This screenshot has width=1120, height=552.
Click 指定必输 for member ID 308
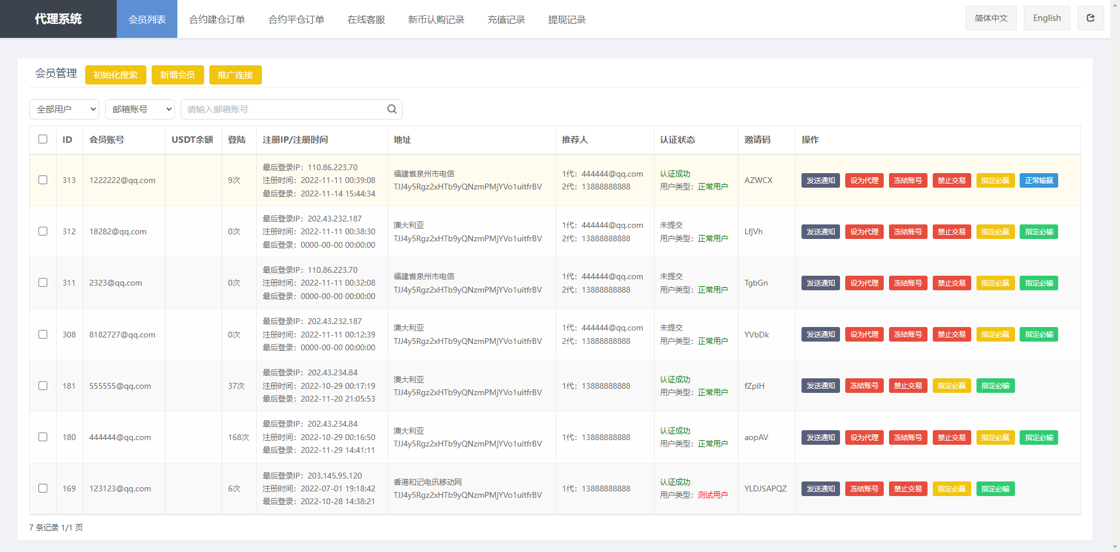pyautogui.click(x=1039, y=335)
